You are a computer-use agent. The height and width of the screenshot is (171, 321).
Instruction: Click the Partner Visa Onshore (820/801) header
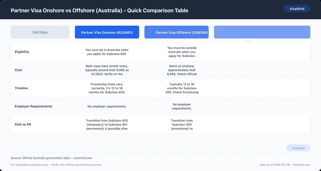(107, 32)
